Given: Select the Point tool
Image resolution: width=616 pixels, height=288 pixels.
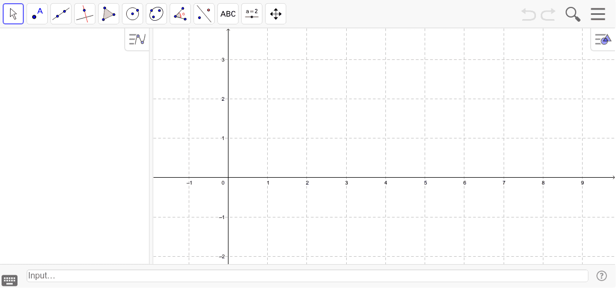Looking at the screenshot, I should (37, 14).
